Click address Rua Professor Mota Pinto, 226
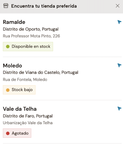 (31, 36)
